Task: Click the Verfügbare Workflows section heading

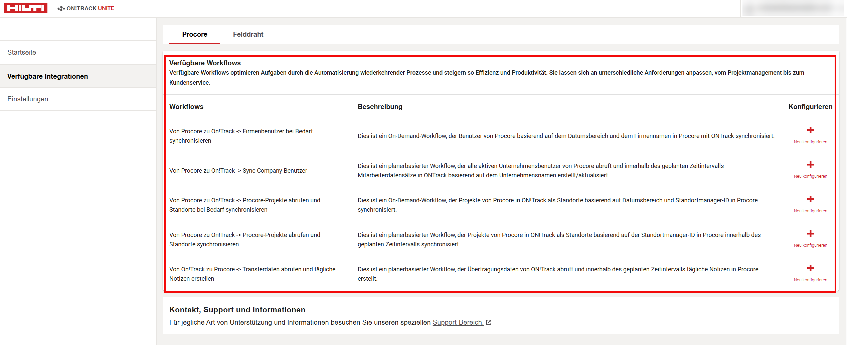Action: [x=205, y=63]
